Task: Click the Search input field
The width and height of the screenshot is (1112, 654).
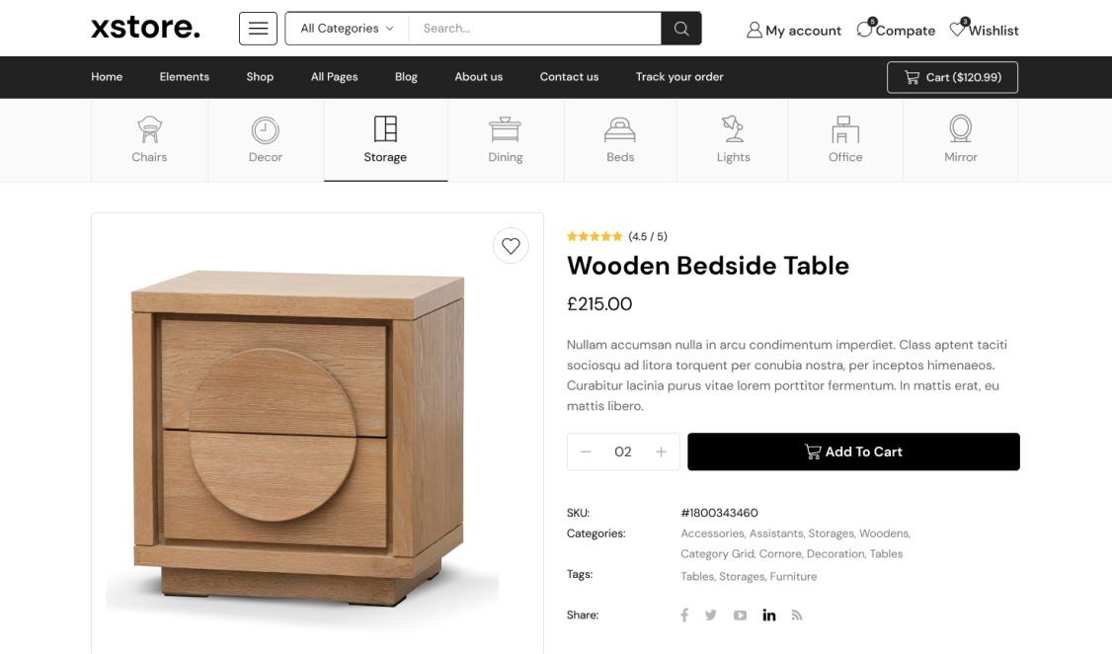Action: pyautogui.click(x=535, y=29)
